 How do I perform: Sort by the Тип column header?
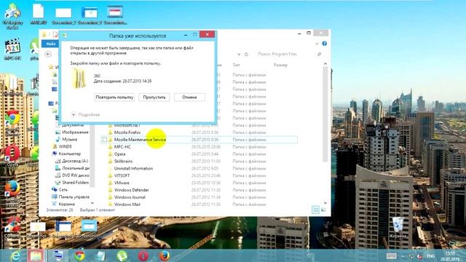pyautogui.click(x=236, y=65)
